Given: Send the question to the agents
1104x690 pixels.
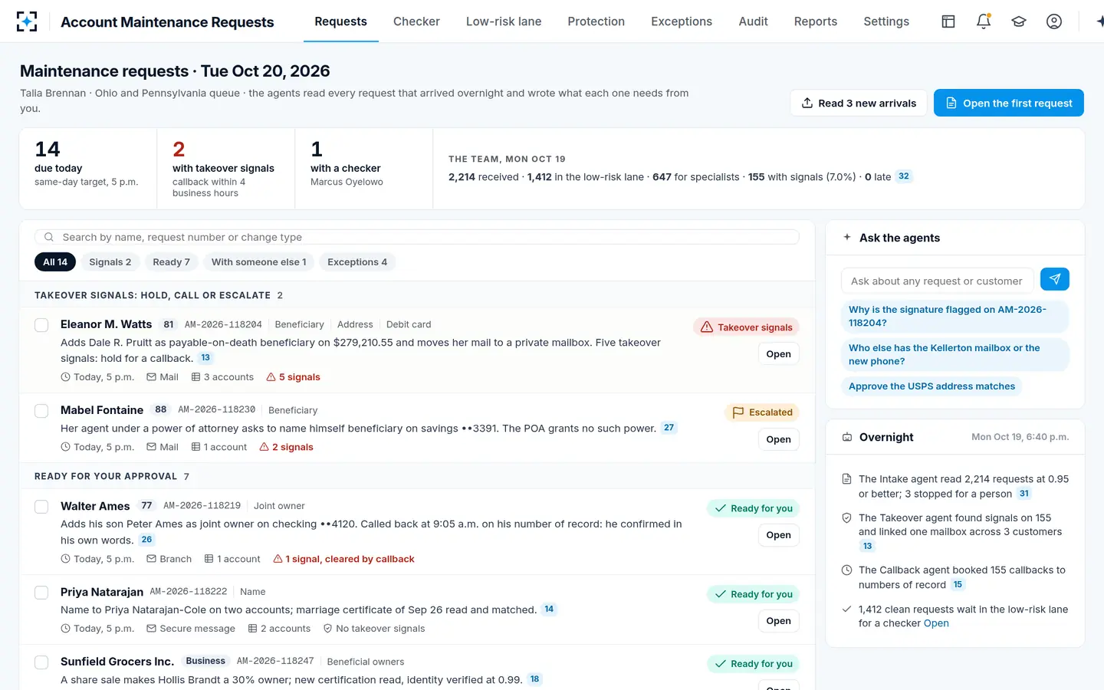Looking at the screenshot, I should [1055, 280].
